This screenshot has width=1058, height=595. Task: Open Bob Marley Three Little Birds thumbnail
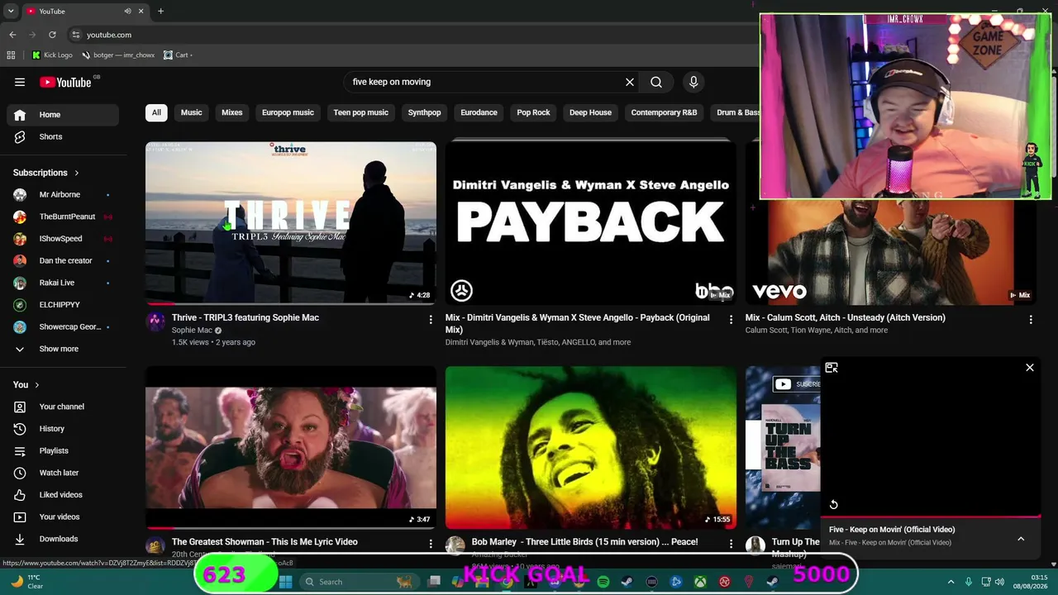pyautogui.click(x=590, y=447)
